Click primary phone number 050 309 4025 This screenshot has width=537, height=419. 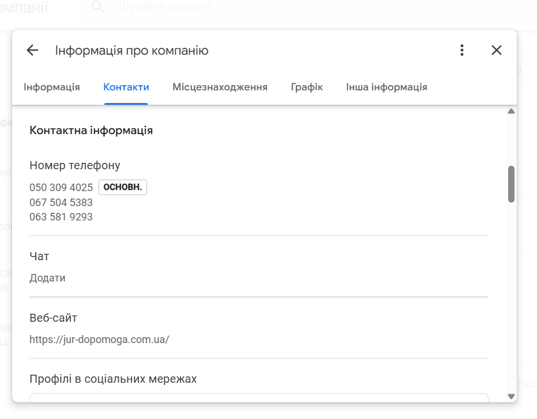point(61,188)
